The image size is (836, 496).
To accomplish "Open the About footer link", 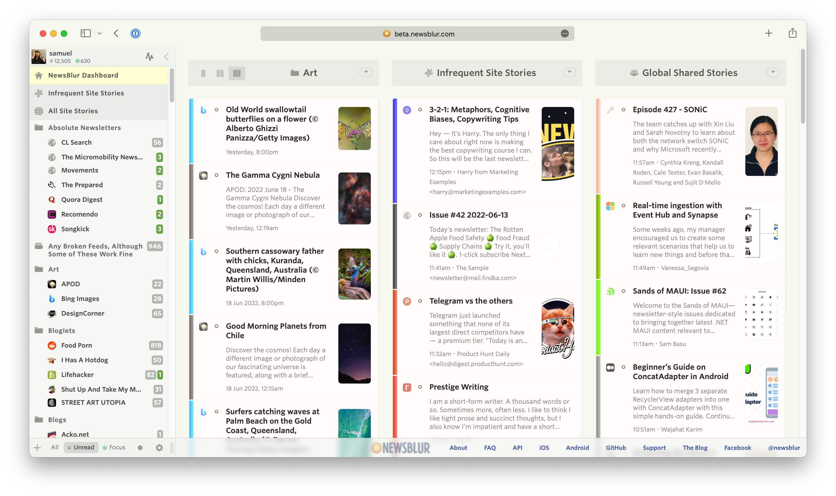I will click(458, 448).
